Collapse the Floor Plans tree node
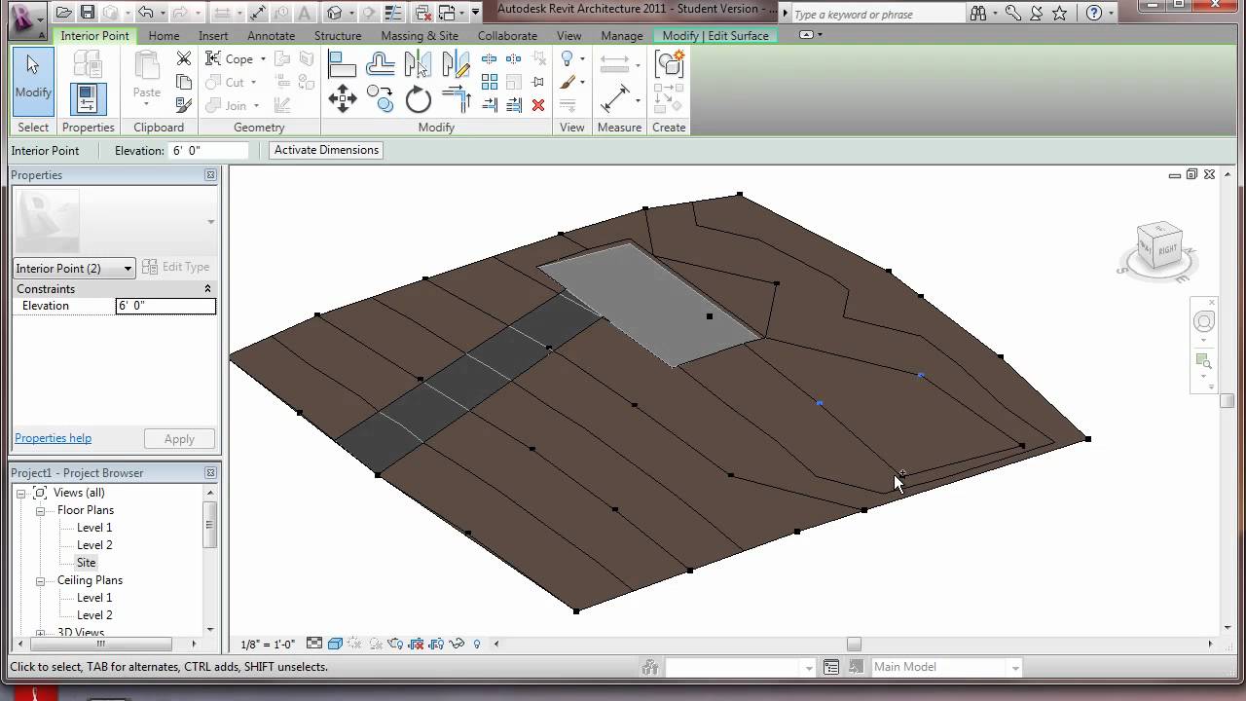The width and height of the screenshot is (1246, 701). [41, 510]
